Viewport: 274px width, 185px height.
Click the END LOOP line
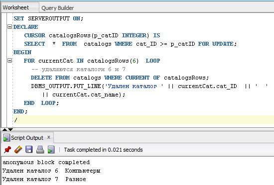pos(41,103)
